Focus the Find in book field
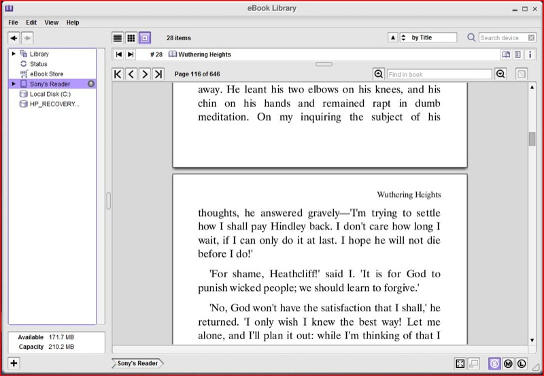Image resolution: width=544 pixels, height=376 pixels. click(439, 74)
